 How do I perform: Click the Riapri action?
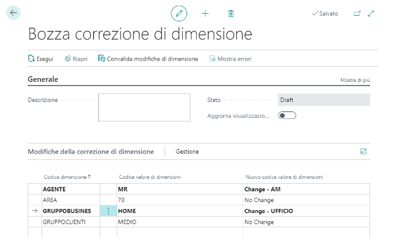(x=76, y=59)
